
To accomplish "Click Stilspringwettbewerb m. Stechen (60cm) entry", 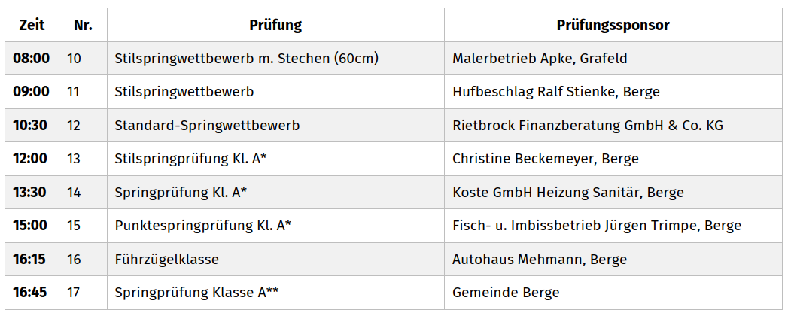I will 246,59.
